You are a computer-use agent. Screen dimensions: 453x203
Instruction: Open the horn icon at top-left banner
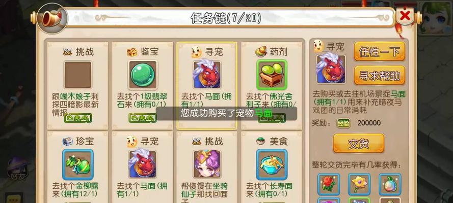pyautogui.click(x=52, y=19)
